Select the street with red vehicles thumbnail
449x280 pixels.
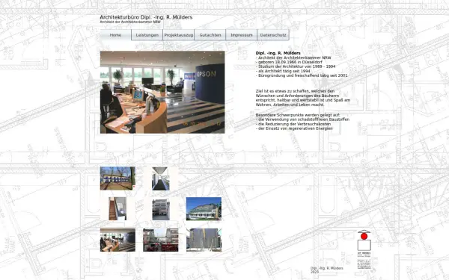click(161, 240)
